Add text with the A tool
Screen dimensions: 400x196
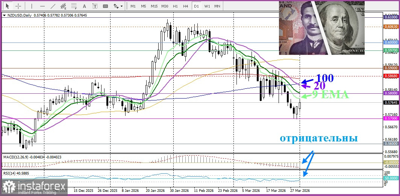coord(84,6)
